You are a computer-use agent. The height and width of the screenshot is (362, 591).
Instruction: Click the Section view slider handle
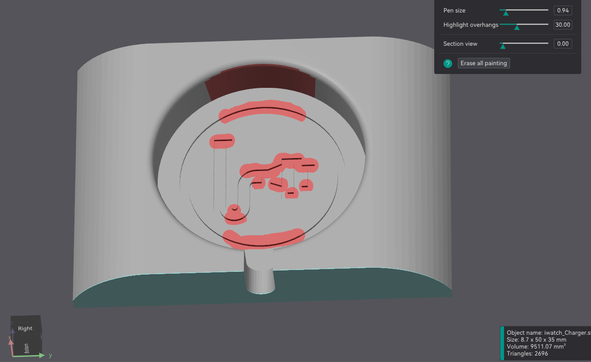pyautogui.click(x=502, y=46)
